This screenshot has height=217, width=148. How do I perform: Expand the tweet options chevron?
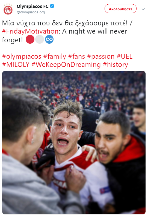[x=143, y=9]
